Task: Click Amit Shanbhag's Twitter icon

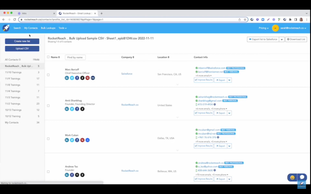Action: 72,109
